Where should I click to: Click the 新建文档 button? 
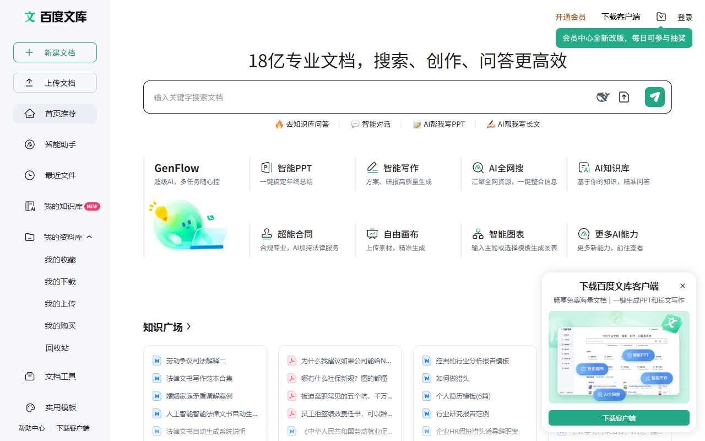click(x=55, y=52)
